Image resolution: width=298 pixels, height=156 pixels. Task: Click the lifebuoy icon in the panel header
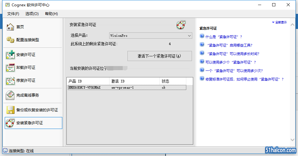coord(181,25)
